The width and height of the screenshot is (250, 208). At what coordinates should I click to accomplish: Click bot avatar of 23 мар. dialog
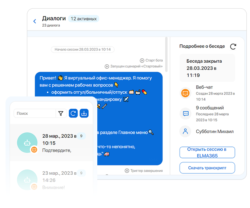[27, 180]
